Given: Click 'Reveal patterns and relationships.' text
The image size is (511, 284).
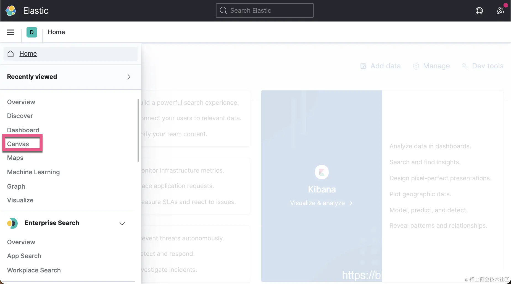Looking at the screenshot, I should pyautogui.click(x=438, y=226).
